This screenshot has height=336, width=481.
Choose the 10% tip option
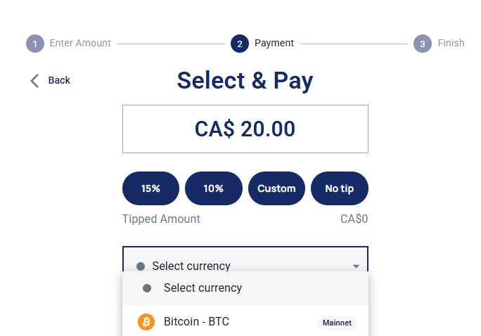click(x=214, y=188)
